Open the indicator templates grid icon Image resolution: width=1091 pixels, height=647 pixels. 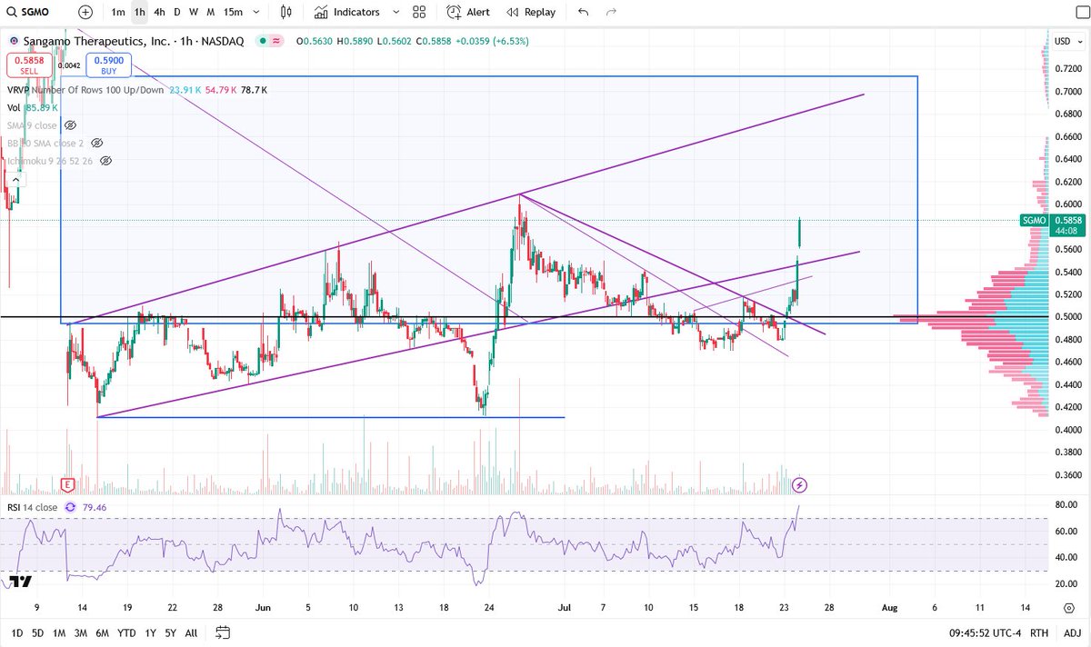point(418,12)
